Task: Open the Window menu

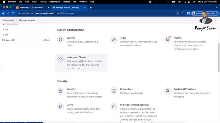Action: click(x=83, y=2)
